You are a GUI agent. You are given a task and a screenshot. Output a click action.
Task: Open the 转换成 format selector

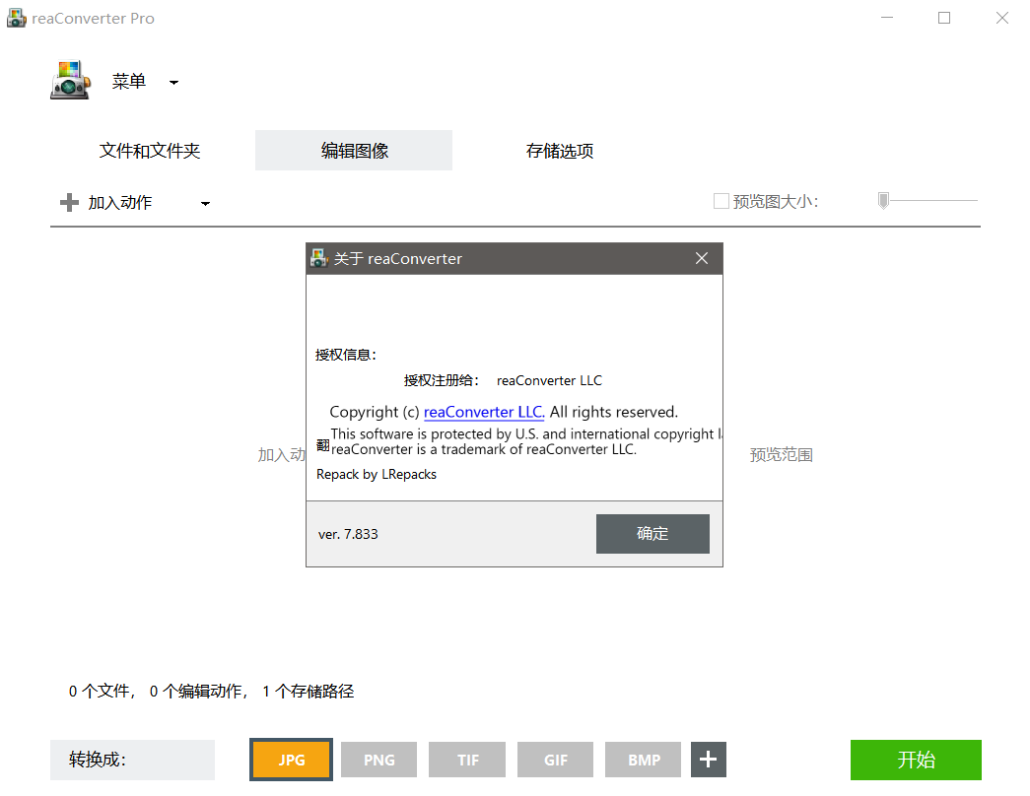point(132,760)
